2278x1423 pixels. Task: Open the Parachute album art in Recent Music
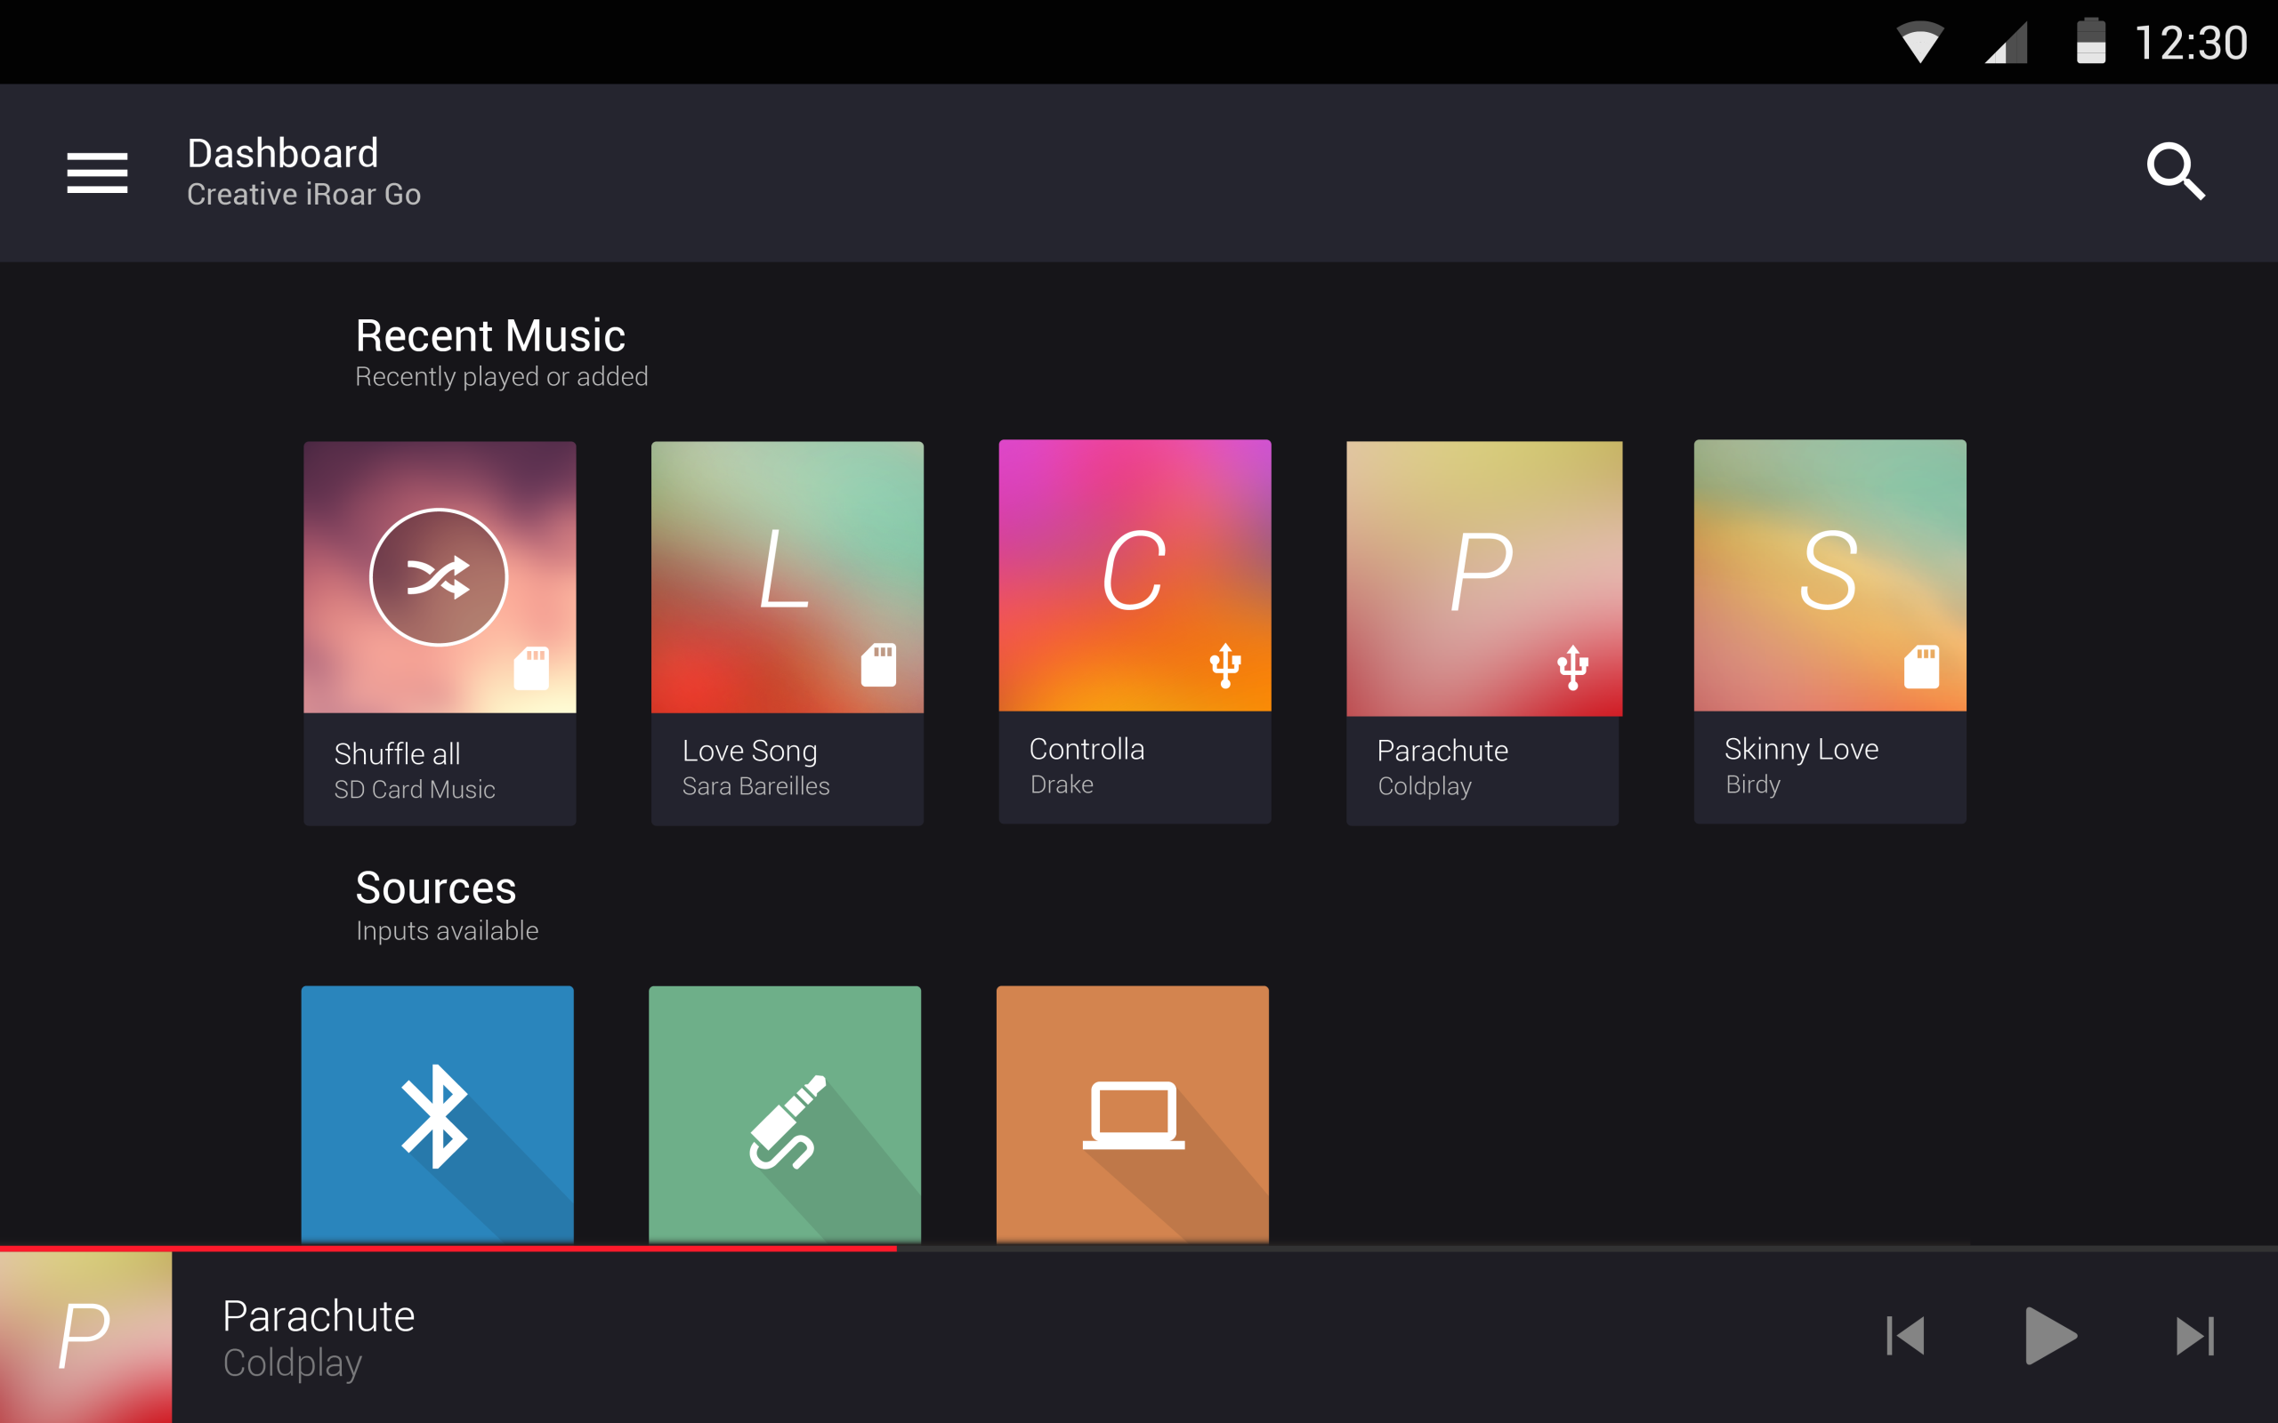point(1484,579)
